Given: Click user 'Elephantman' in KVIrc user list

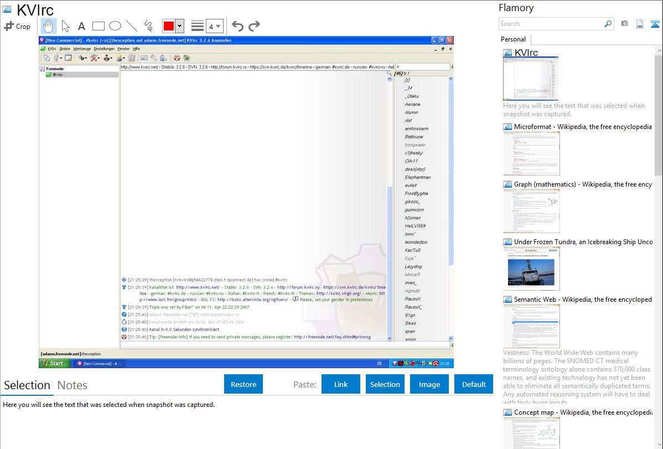Looking at the screenshot, I should (x=417, y=177).
